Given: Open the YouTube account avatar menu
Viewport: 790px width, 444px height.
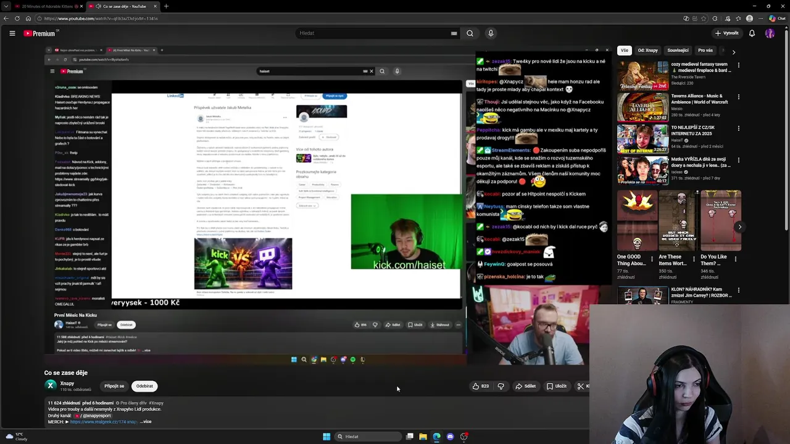Looking at the screenshot, I should (770, 33).
